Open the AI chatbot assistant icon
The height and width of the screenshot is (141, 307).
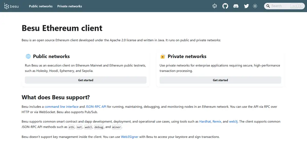(215, 6)
